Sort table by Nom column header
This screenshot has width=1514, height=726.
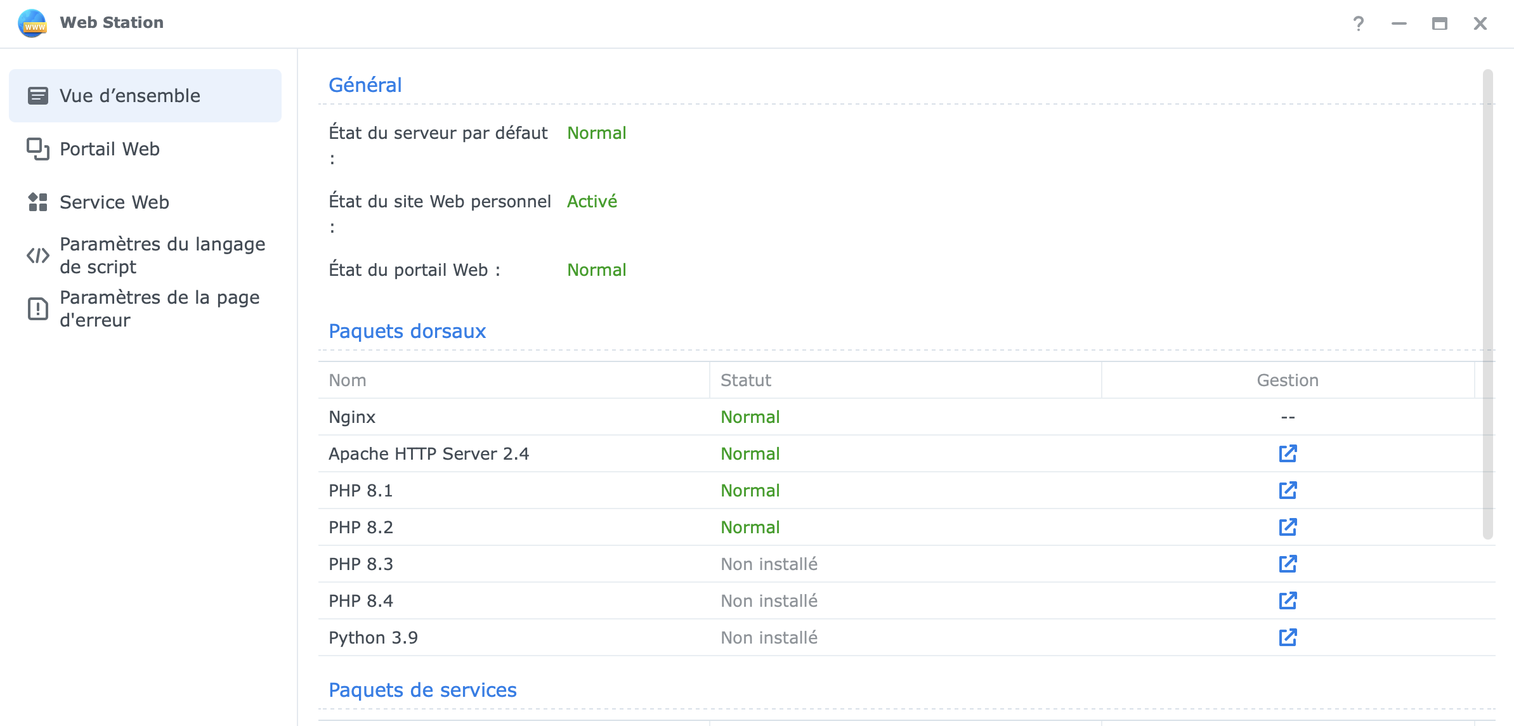[348, 380]
